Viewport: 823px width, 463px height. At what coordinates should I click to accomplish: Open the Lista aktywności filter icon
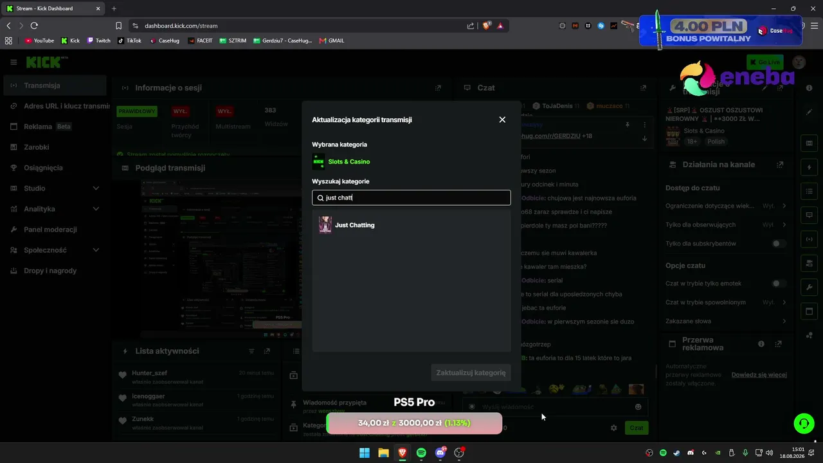click(x=251, y=351)
